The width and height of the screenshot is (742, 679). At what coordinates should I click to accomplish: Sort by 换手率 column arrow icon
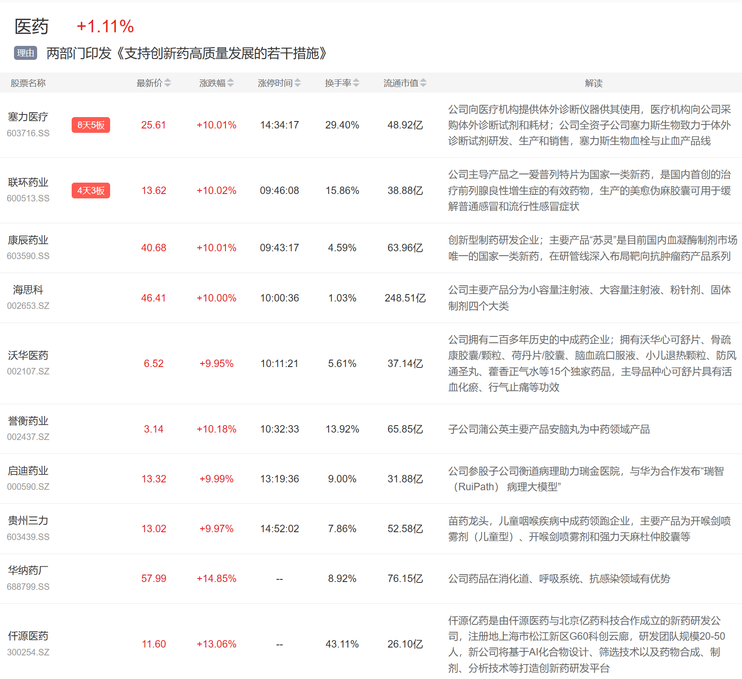tap(356, 83)
